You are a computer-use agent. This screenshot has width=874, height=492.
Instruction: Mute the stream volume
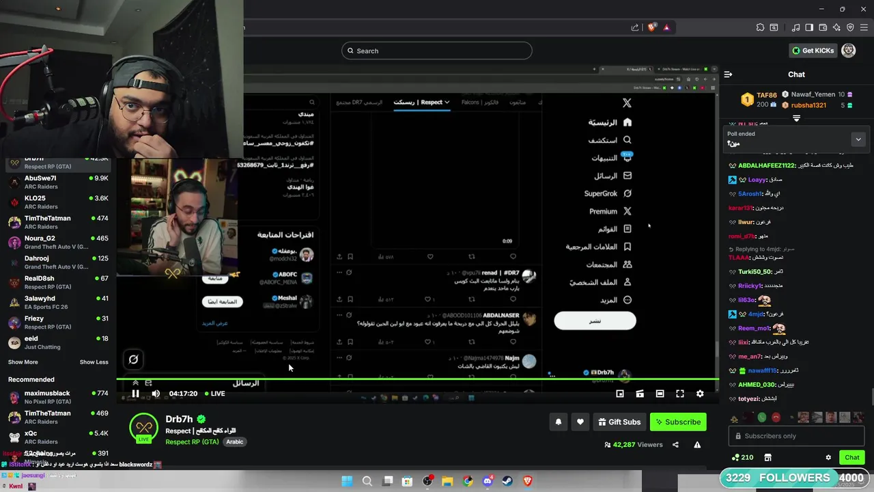pos(156,394)
